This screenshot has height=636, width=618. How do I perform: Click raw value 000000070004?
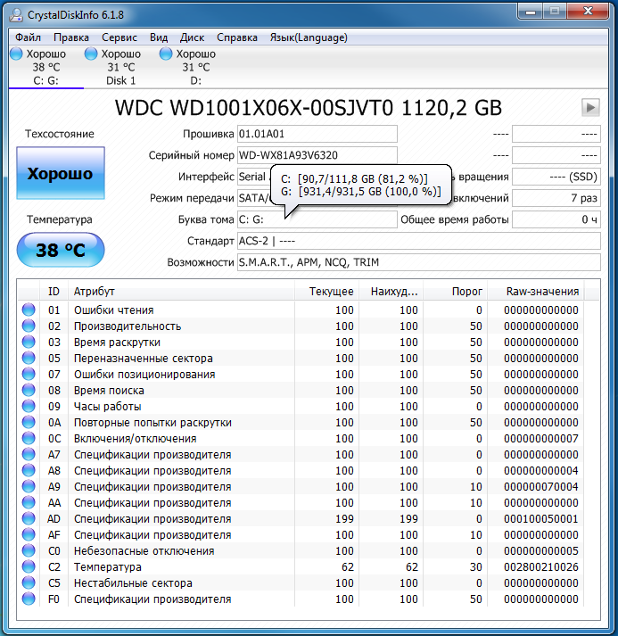(x=541, y=487)
